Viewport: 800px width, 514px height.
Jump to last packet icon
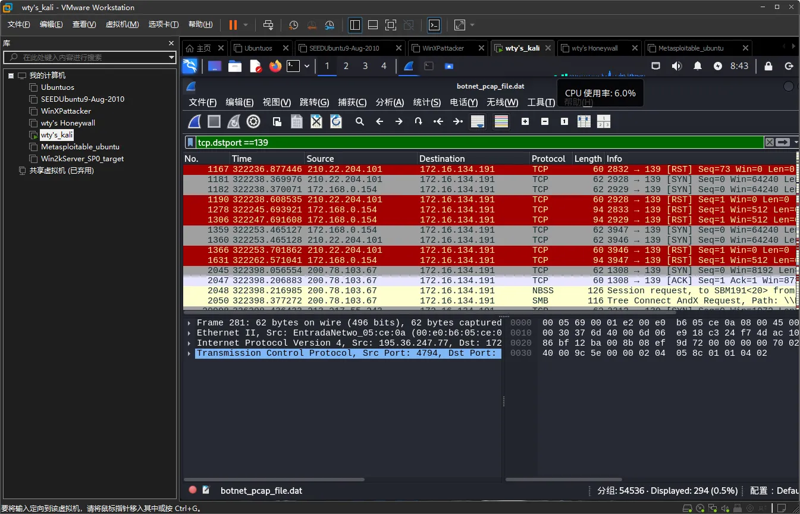(458, 121)
